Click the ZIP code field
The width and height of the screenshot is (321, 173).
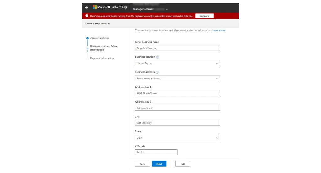point(156,152)
